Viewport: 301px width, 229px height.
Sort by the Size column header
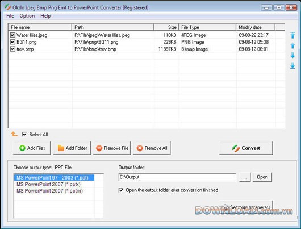[166, 27]
